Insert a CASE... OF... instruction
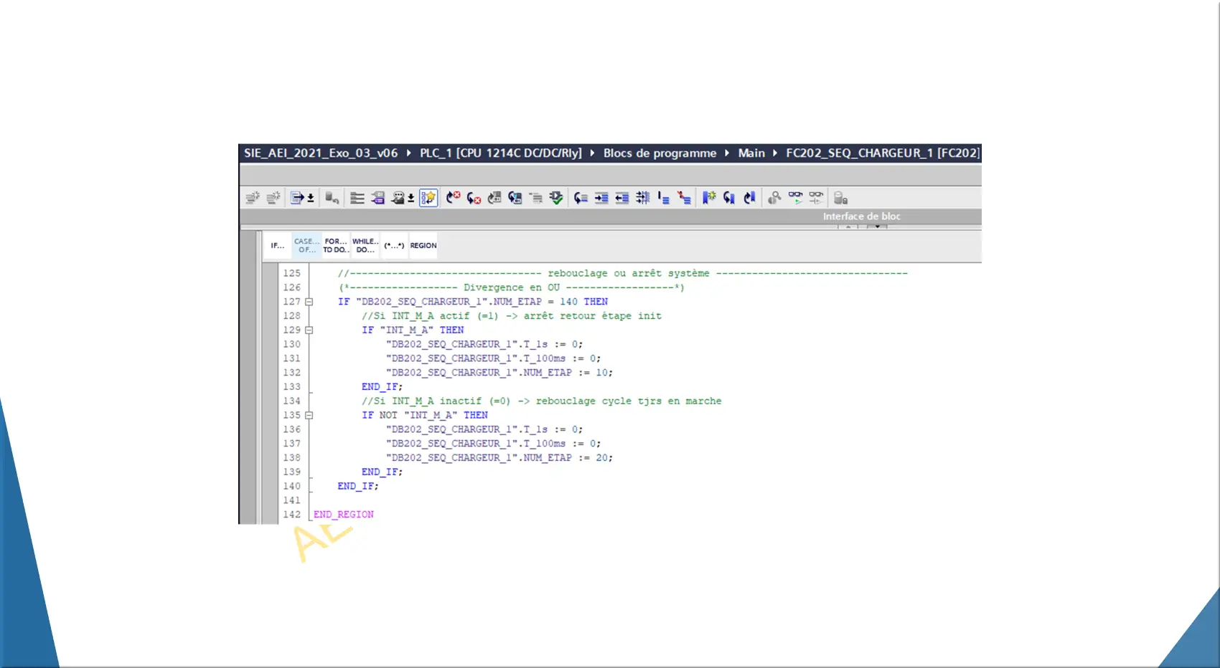Screen dimensions: 1220x668 306,246
